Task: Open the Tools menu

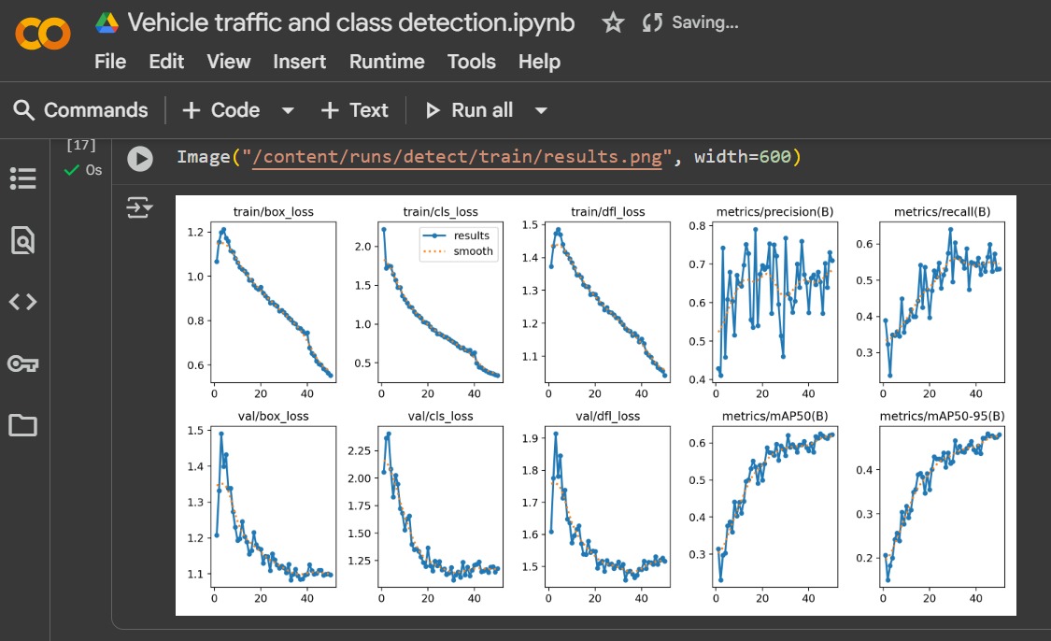Action: (x=471, y=62)
